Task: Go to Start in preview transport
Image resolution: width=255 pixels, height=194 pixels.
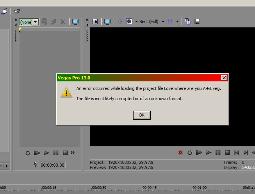Action: point(237,153)
